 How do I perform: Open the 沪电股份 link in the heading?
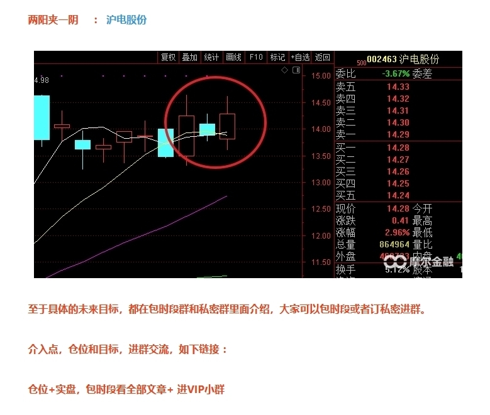tap(126, 19)
